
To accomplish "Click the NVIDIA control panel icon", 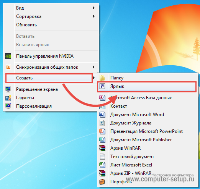I will tap(8, 56).
